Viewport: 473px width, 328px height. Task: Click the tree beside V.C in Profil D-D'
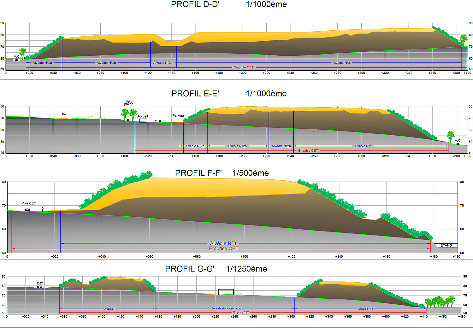(x=23, y=53)
